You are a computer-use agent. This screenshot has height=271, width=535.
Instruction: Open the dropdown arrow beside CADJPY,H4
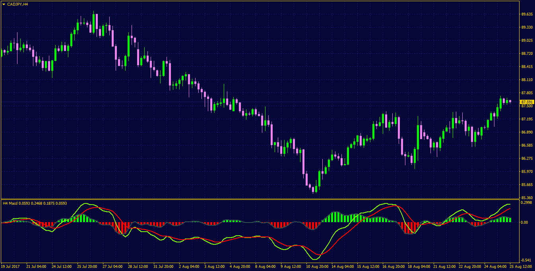4,4
